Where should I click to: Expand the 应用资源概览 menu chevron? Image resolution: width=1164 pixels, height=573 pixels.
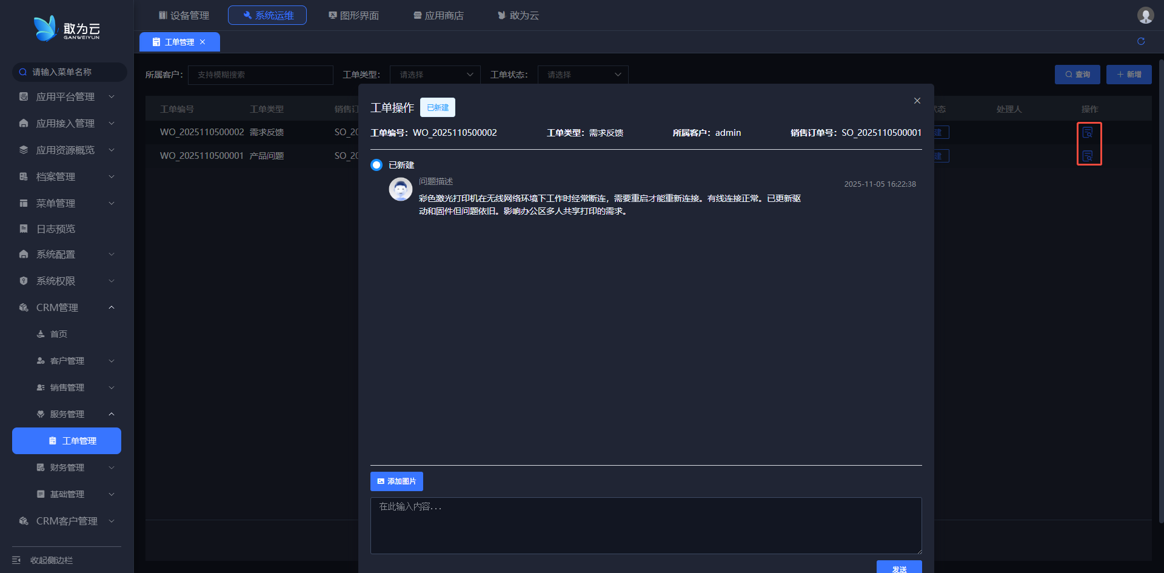[112, 150]
